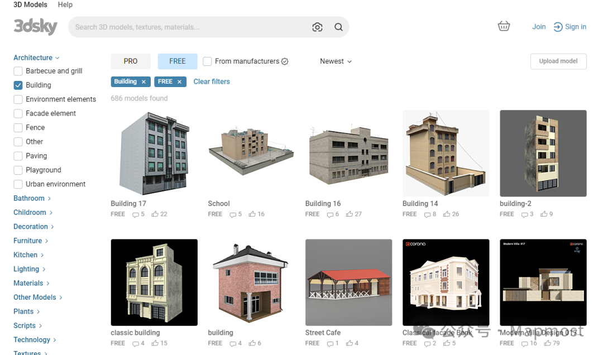Viewport: 603px width, 355px height.
Task: Check the Fence checkbox
Action: (x=18, y=128)
